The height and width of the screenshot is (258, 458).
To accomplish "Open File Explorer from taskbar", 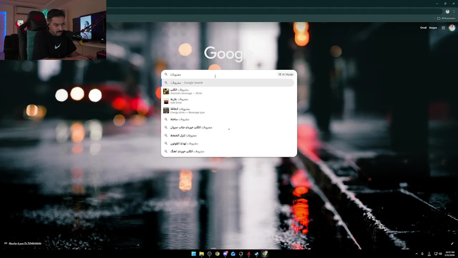I will [201, 254].
